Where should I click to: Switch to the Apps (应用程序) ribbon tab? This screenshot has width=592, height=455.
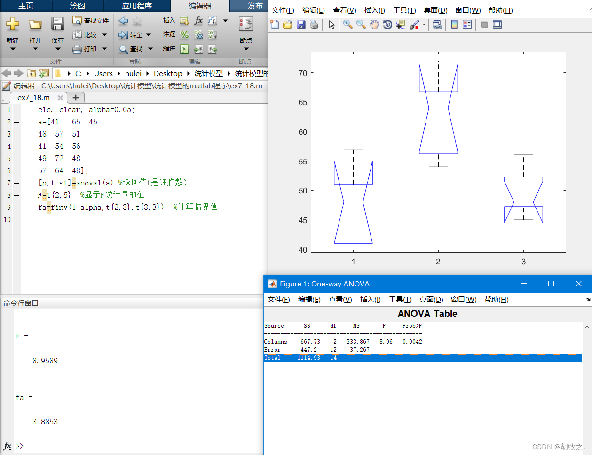137,6
